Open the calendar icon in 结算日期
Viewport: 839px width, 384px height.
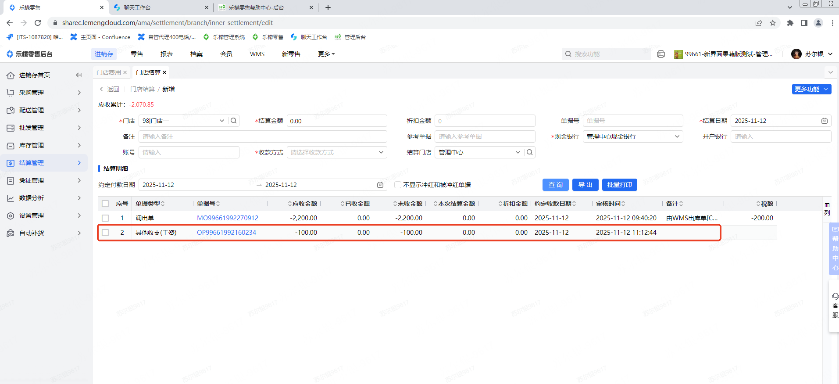pyautogui.click(x=824, y=121)
